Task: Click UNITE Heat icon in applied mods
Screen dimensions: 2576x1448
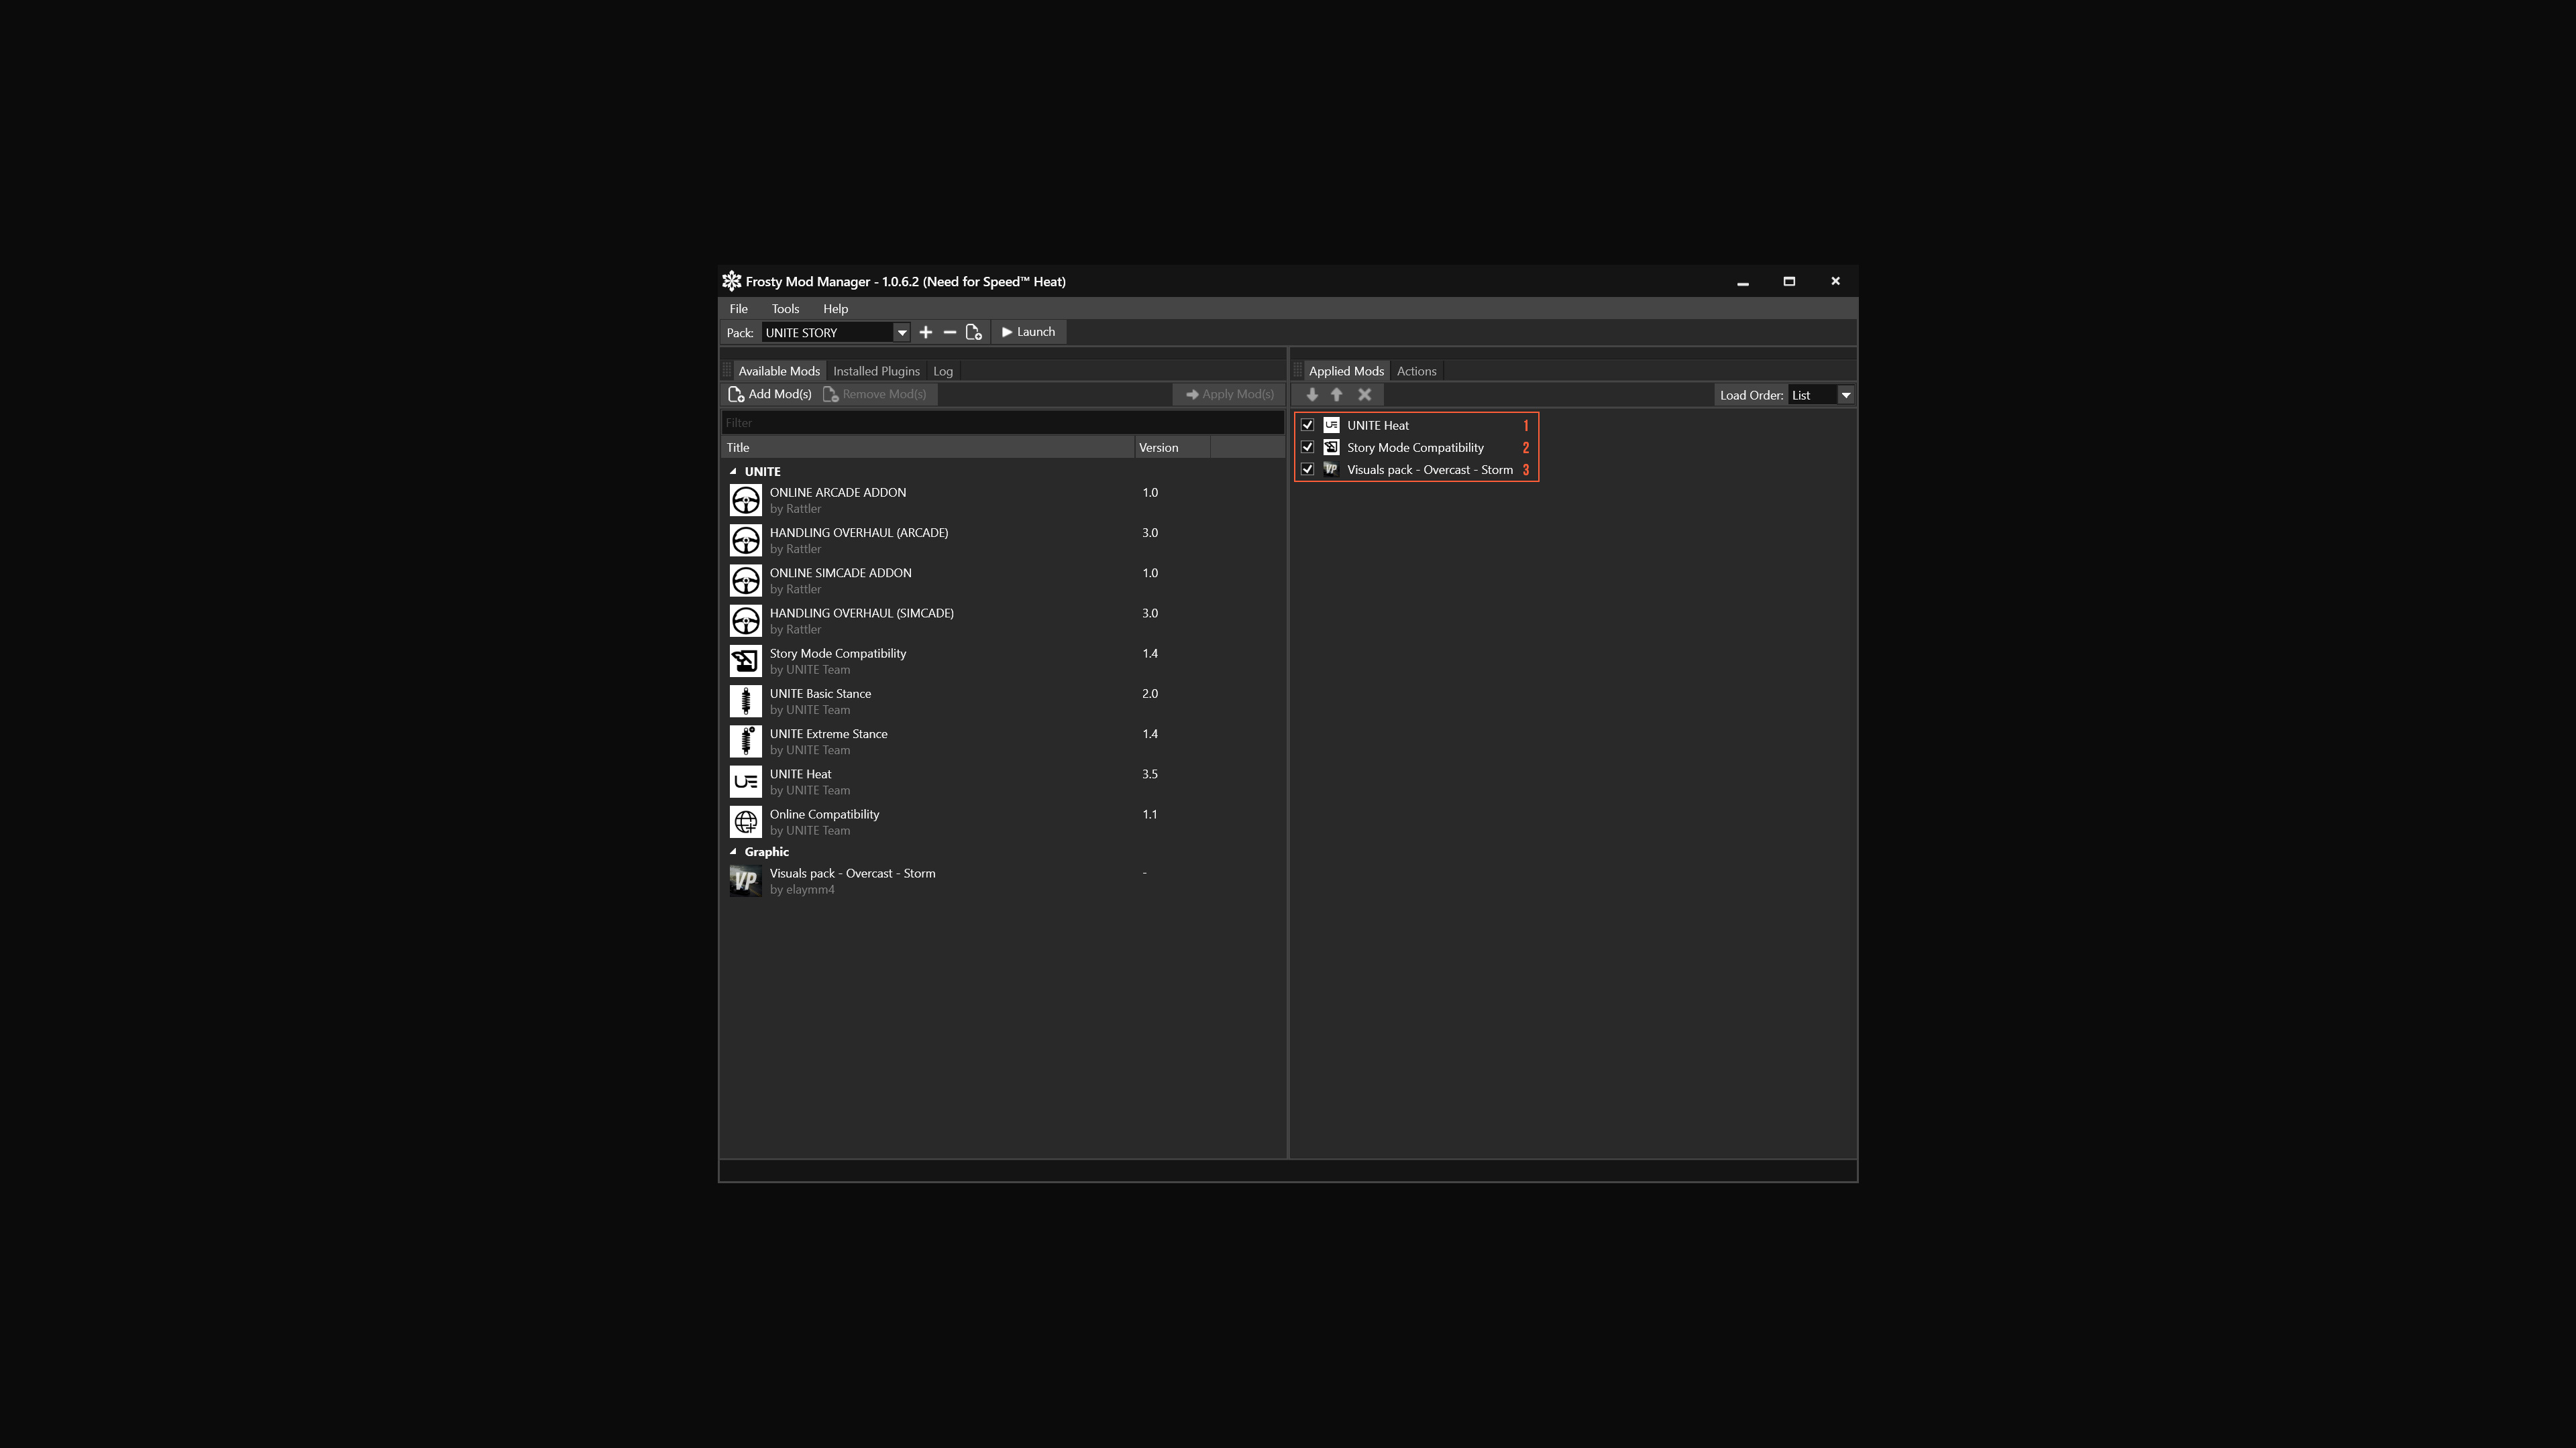Action: tap(1331, 425)
